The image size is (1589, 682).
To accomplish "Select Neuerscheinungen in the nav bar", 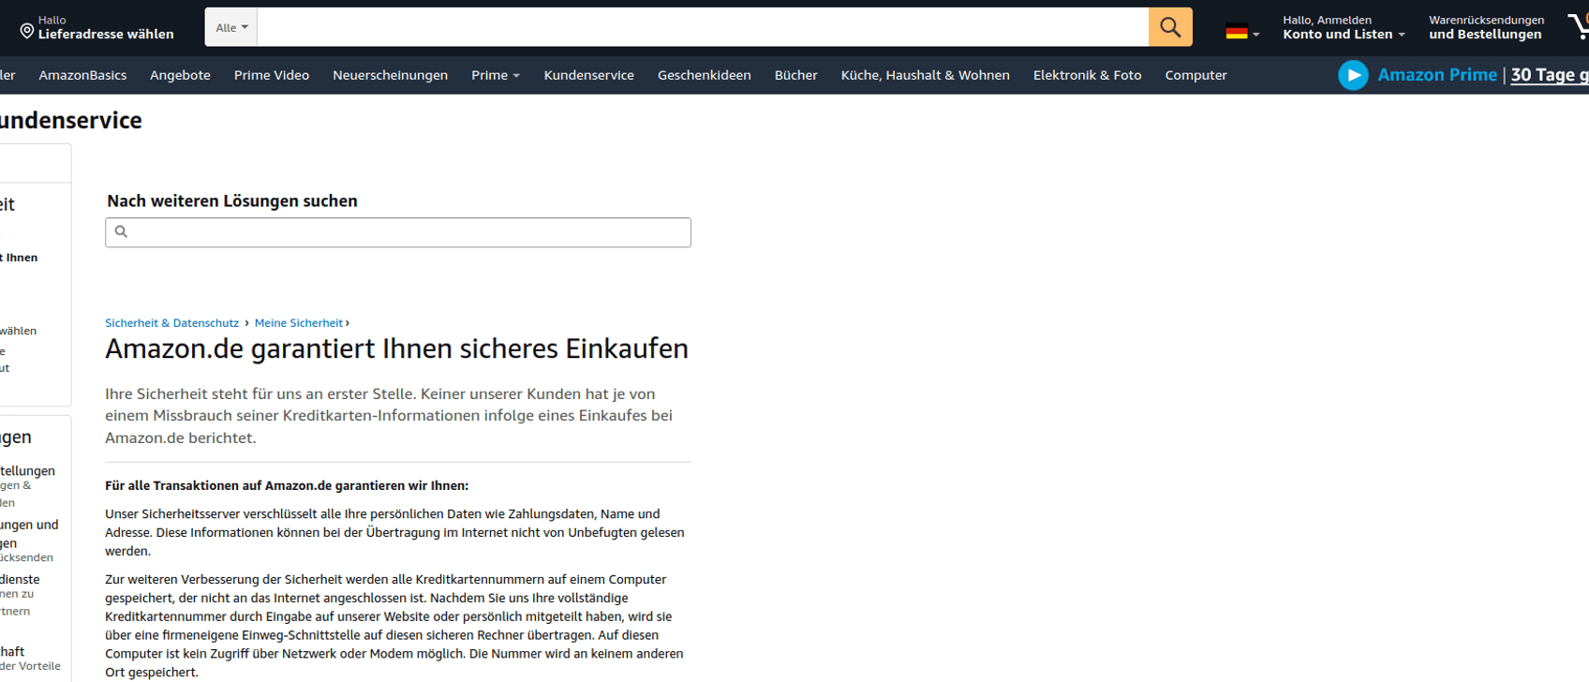I will point(390,75).
